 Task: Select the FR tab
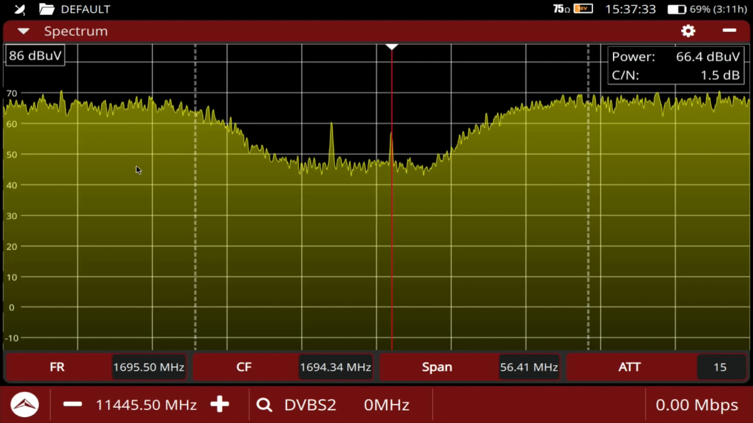[57, 367]
